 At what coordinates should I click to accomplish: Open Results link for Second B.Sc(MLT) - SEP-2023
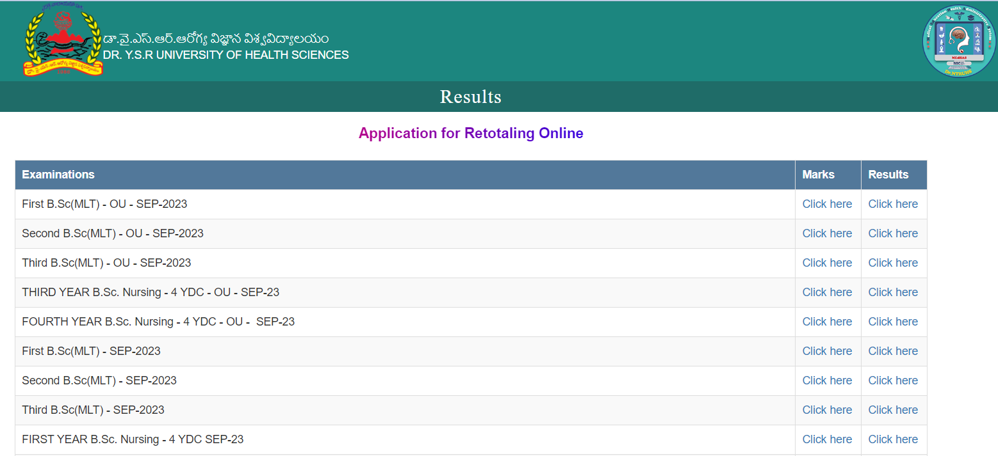click(x=893, y=381)
